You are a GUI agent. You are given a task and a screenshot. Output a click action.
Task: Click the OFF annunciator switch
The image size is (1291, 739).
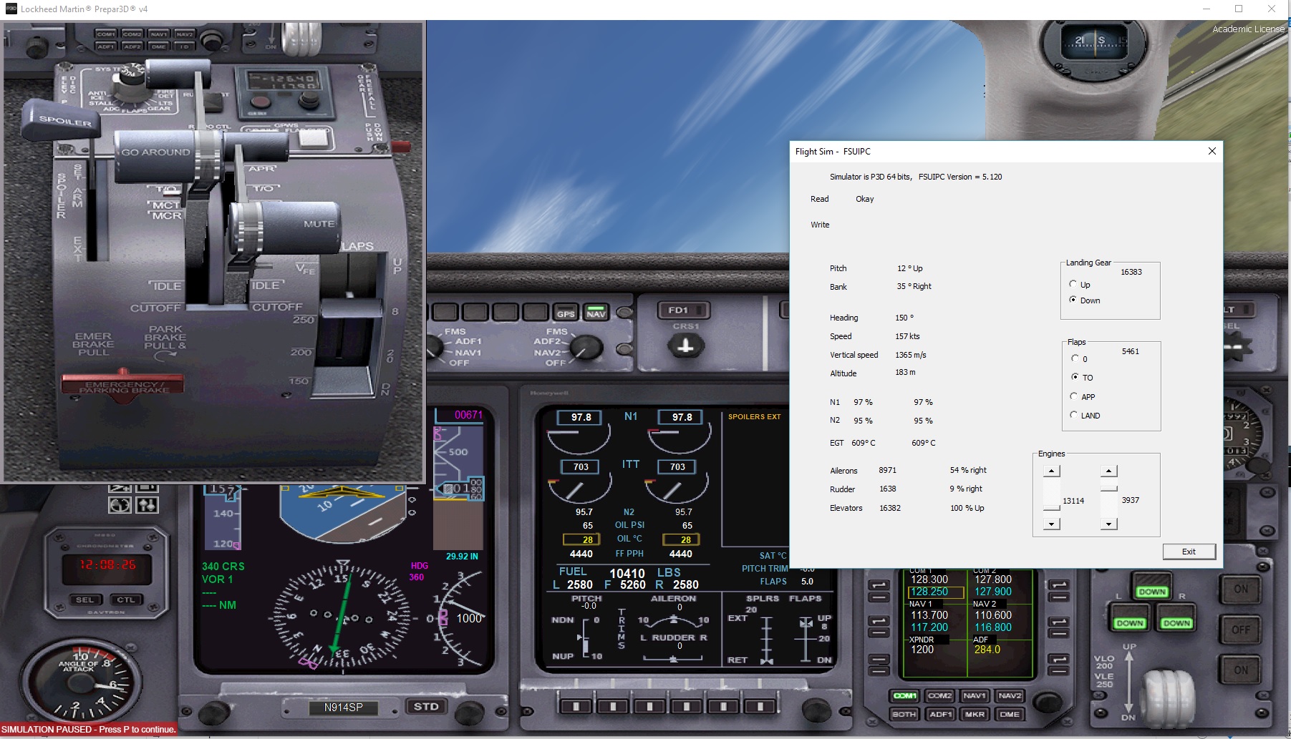click(x=1241, y=630)
